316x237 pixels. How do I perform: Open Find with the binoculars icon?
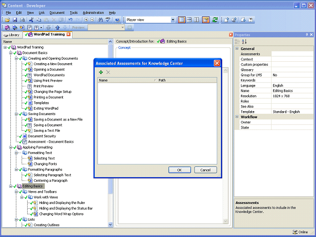[100, 20]
